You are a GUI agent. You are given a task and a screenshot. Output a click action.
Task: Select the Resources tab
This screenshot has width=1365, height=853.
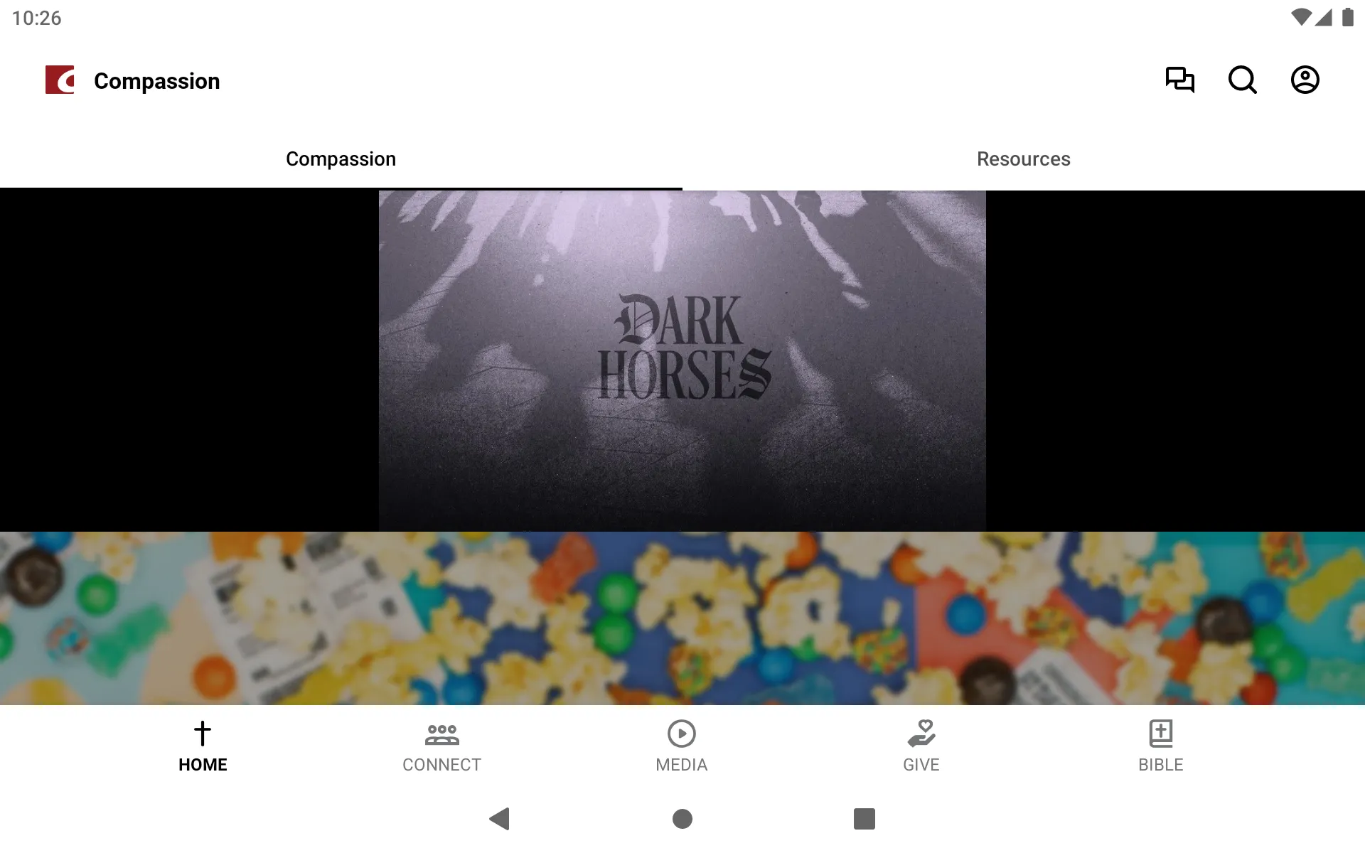pyautogui.click(x=1024, y=159)
